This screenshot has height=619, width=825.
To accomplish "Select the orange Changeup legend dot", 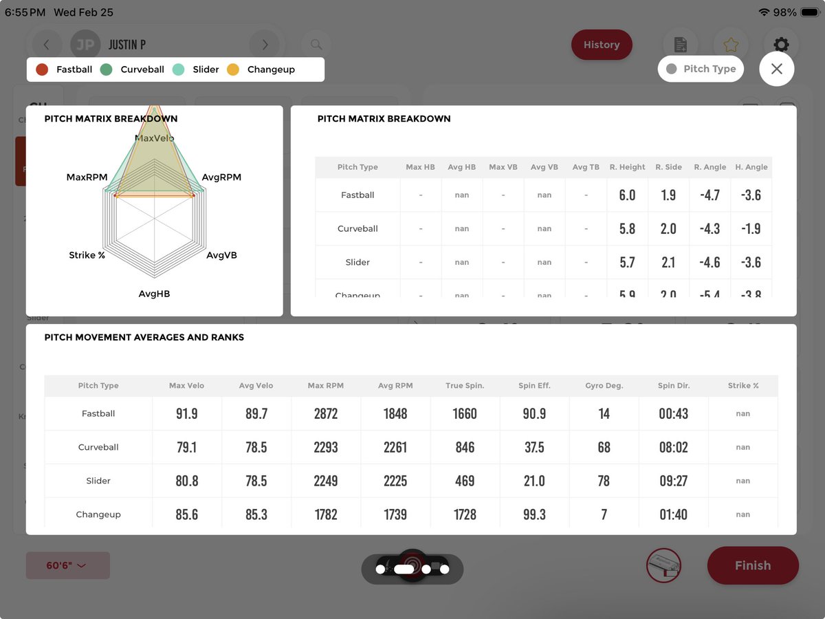I will tap(233, 69).
